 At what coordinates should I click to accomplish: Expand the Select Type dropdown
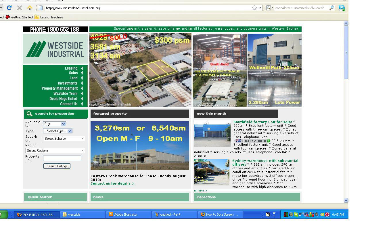(x=57, y=131)
